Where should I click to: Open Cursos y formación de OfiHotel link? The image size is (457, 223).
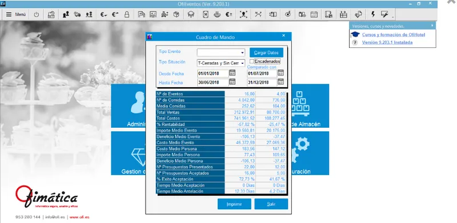[394, 35]
